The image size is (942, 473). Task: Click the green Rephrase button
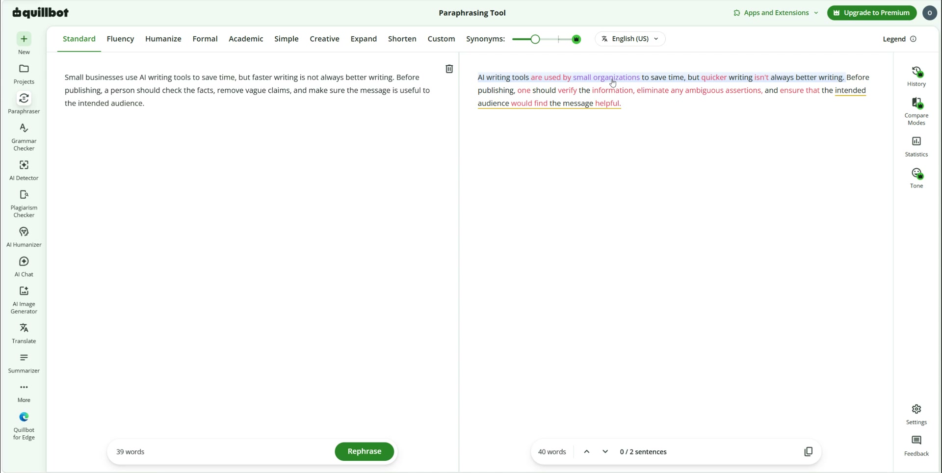(x=364, y=451)
